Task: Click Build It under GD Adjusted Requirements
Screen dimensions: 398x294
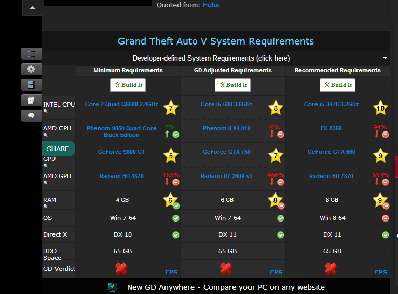Action: point(233,85)
